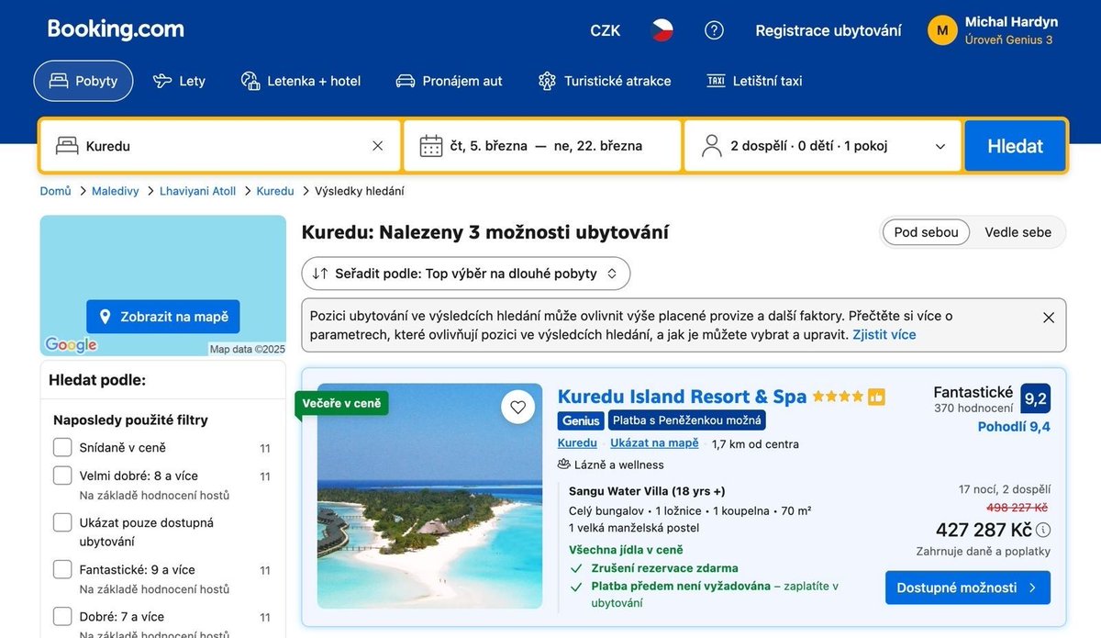
Task: Save Kuredu Island Resort with the heart icon
Action: tap(518, 407)
